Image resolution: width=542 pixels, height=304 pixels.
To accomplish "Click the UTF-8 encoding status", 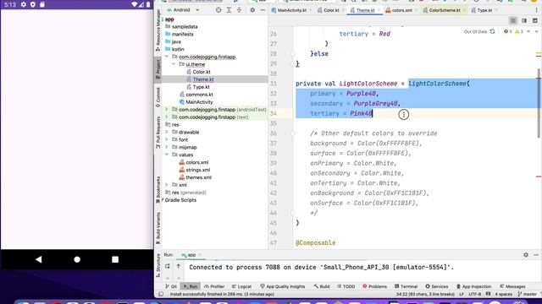I will [x=474, y=295].
